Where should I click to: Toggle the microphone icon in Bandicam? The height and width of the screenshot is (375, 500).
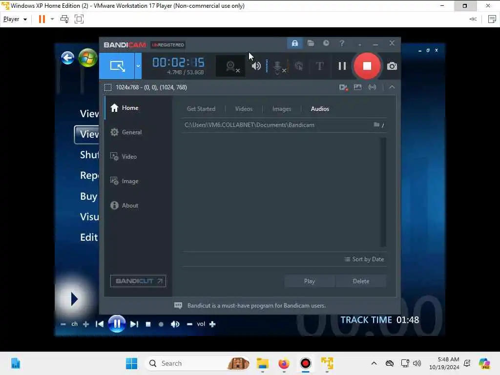tap(278, 66)
